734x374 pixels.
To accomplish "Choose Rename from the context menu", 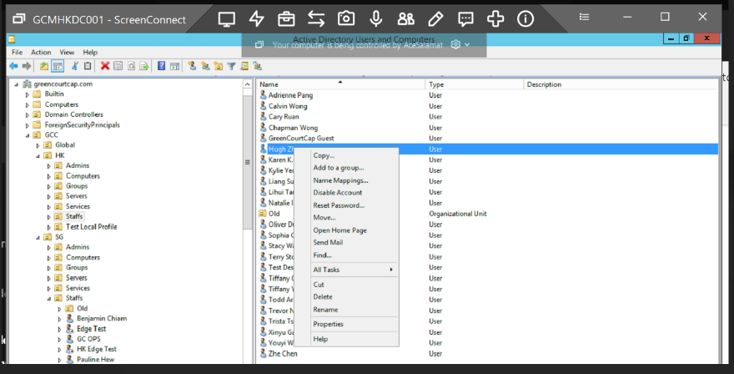I will coord(346,310).
